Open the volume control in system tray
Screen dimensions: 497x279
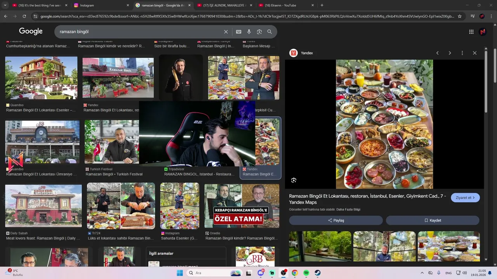point(464,273)
